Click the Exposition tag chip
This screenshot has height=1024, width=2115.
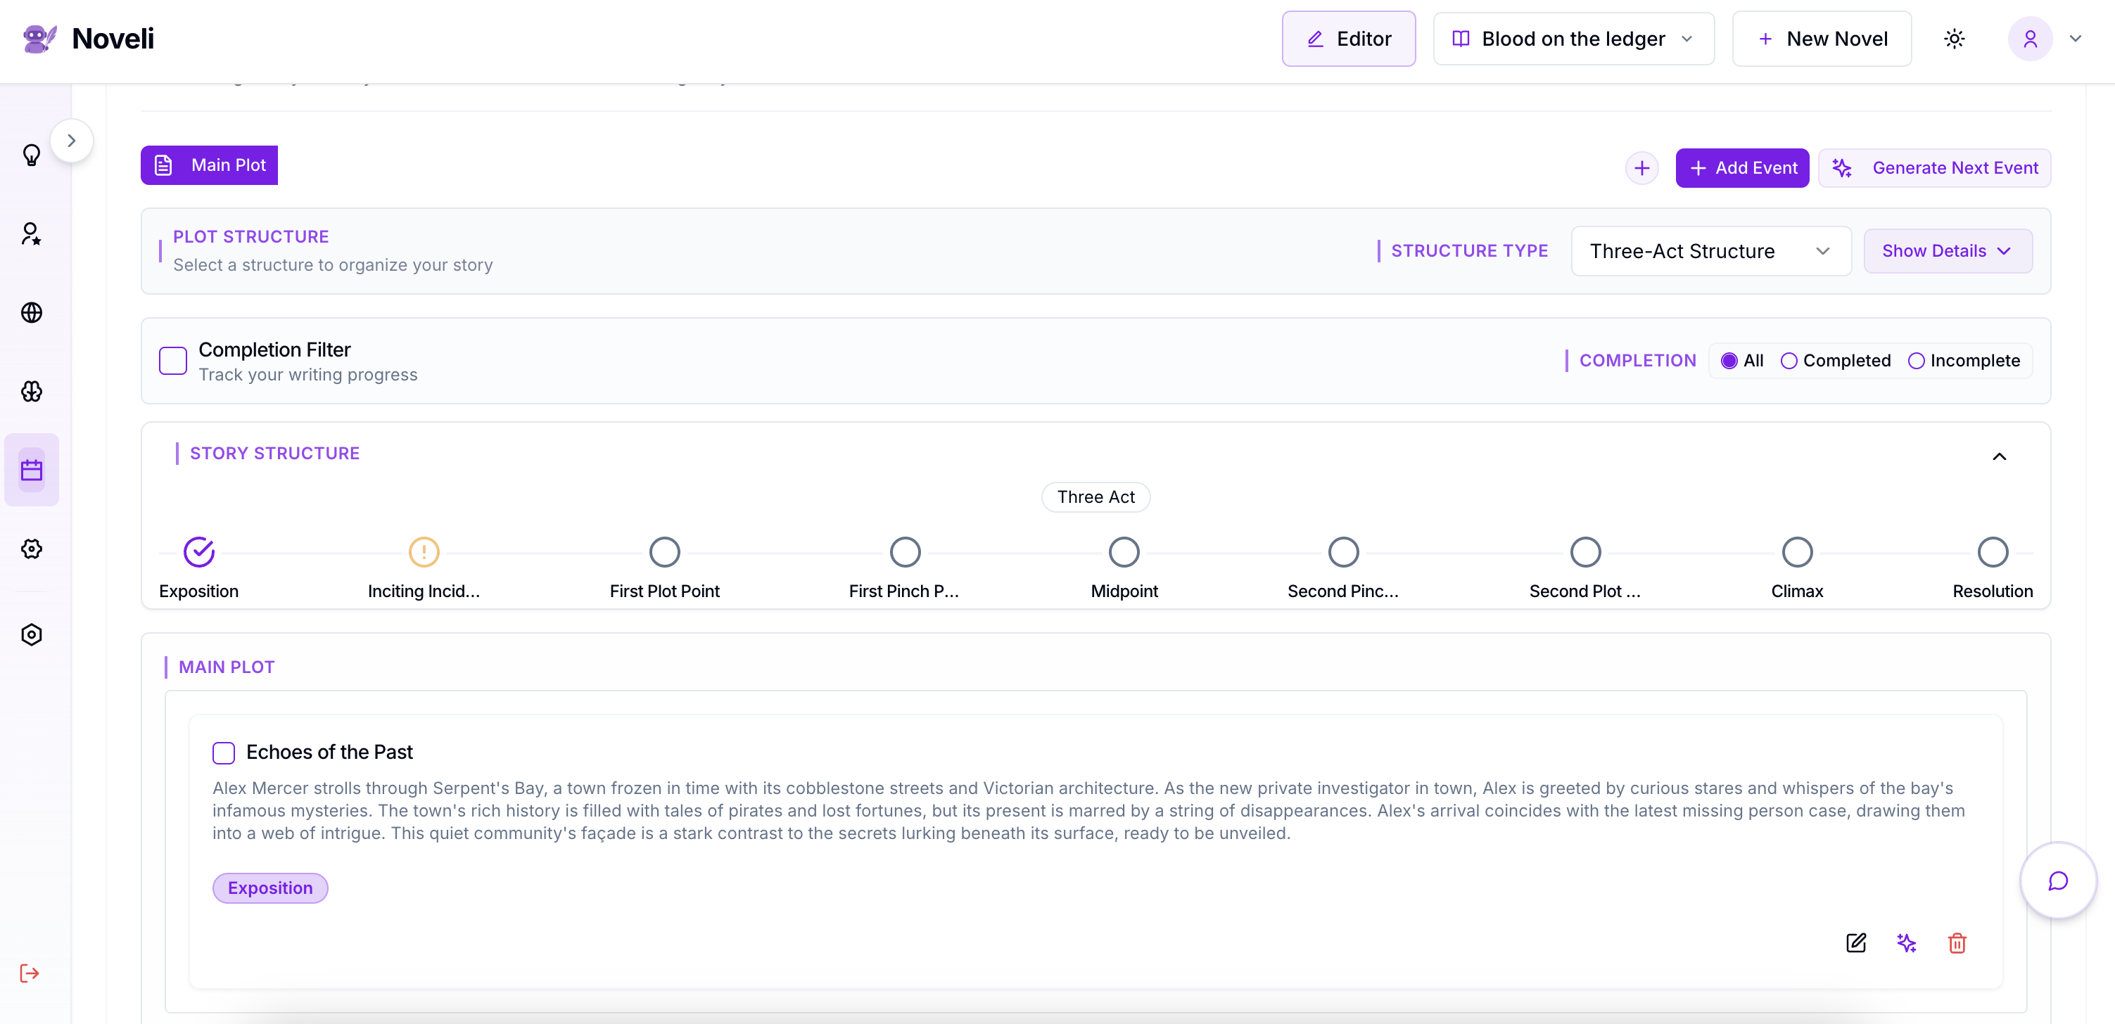[x=270, y=888]
